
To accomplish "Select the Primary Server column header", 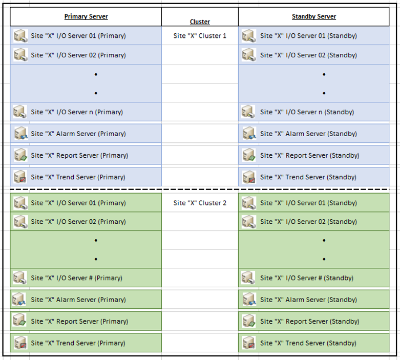I will point(86,16).
